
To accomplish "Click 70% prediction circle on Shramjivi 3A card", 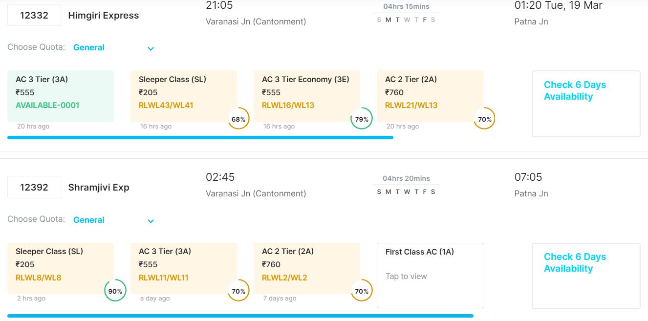I will coord(238,291).
